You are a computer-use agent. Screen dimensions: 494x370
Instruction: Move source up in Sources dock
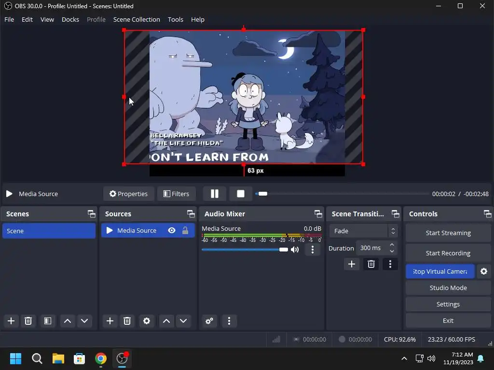point(166,321)
